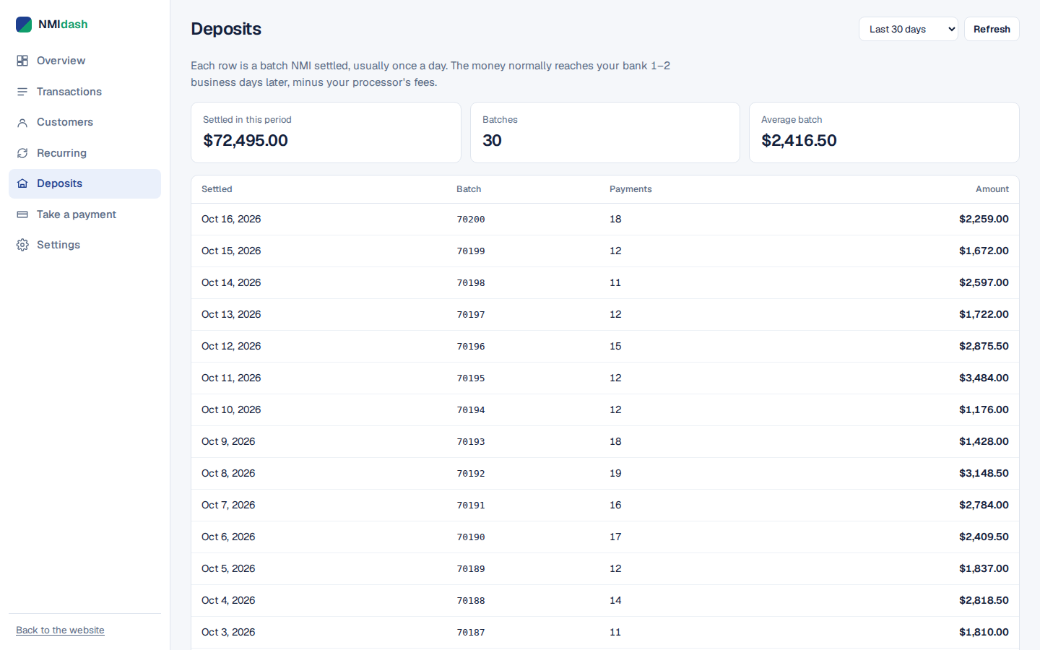1040x650 pixels.
Task: Select the Oct 15, 2026 row date
Action: coord(231,251)
